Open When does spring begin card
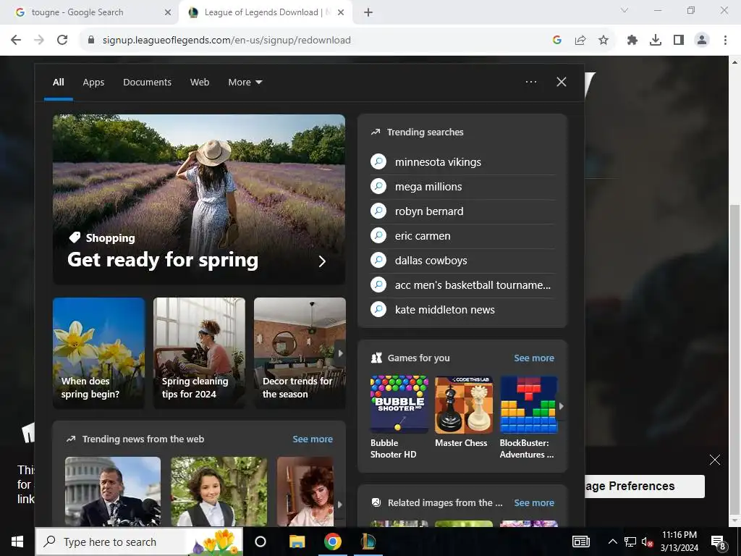 tap(98, 353)
